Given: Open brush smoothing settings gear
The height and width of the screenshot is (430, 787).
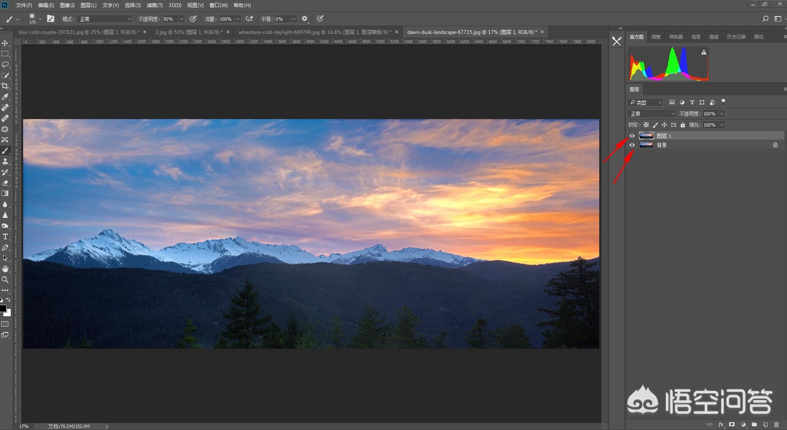Looking at the screenshot, I should (305, 19).
